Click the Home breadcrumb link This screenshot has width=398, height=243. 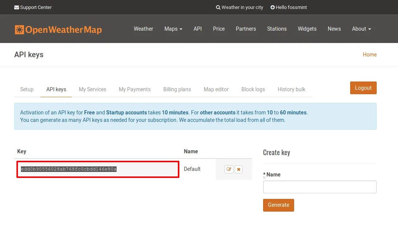pos(370,55)
